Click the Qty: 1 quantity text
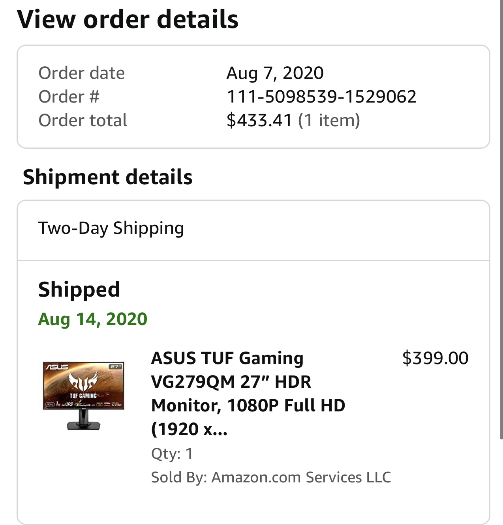 click(172, 454)
